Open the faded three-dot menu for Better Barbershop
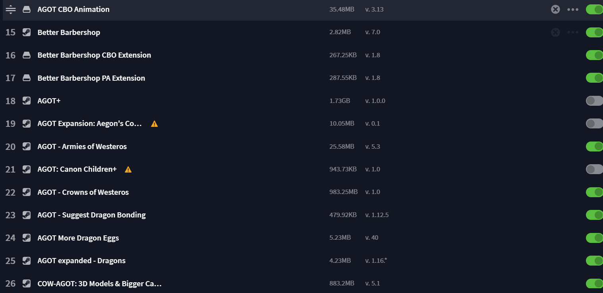 click(x=572, y=32)
